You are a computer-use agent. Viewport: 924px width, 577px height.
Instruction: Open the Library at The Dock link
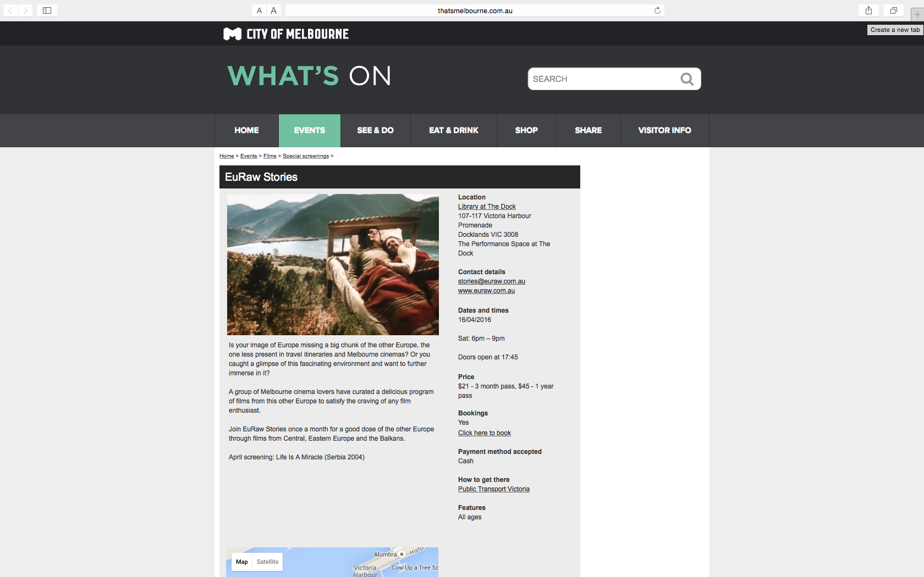click(487, 207)
